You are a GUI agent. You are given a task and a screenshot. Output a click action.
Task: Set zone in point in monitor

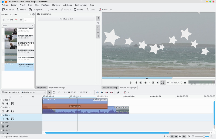click(131, 83)
